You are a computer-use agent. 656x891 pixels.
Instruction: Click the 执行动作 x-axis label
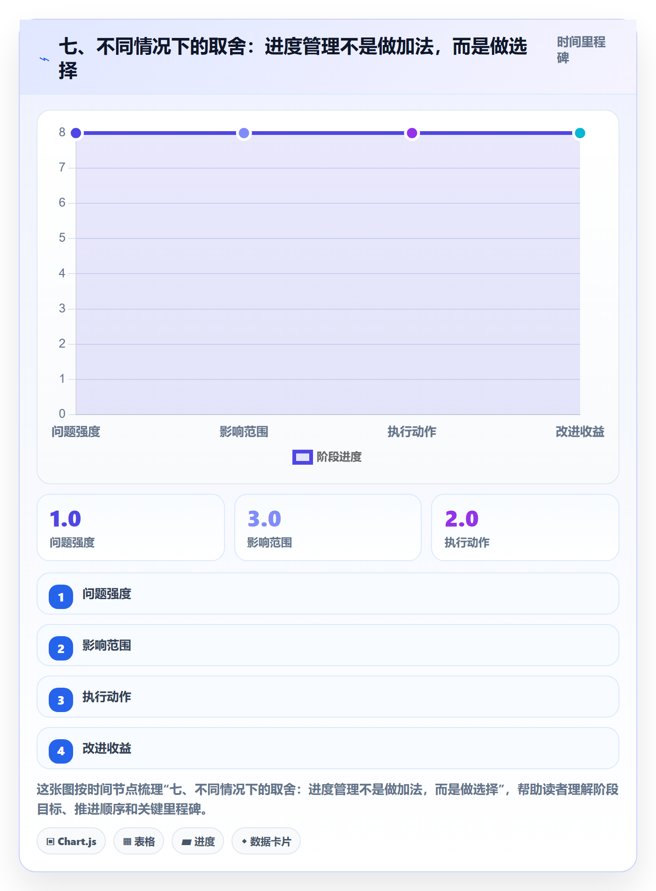(412, 431)
